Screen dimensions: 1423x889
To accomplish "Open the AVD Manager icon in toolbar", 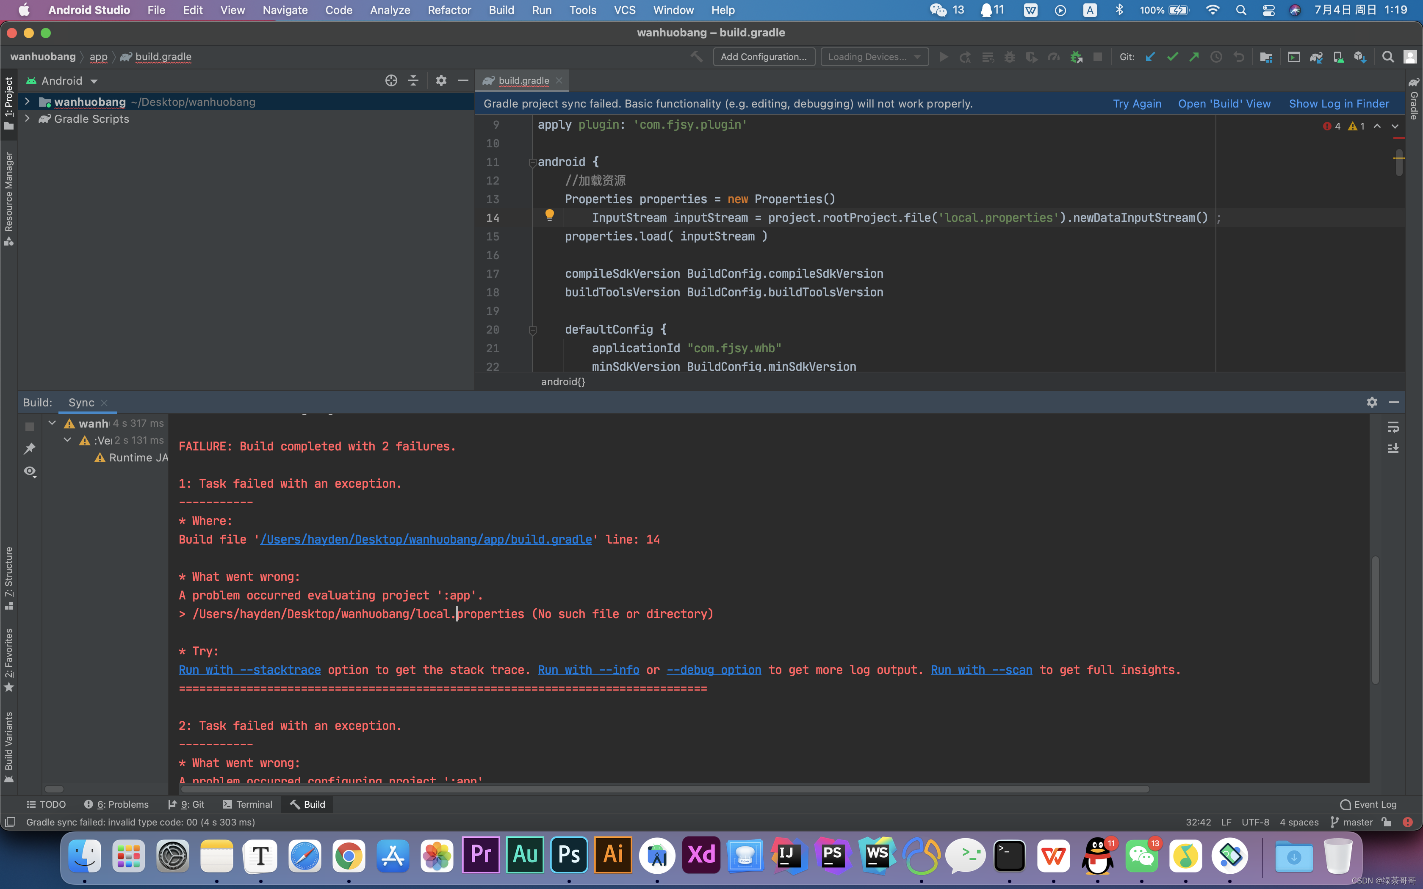I will [1338, 57].
